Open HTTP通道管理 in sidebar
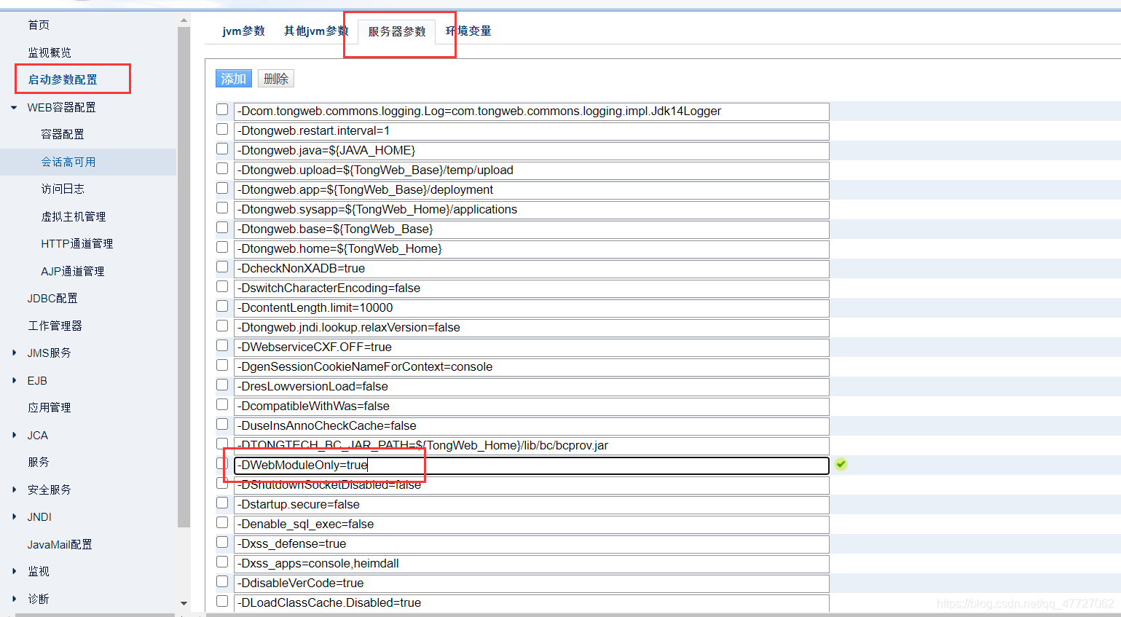The width and height of the screenshot is (1121, 617). click(x=77, y=243)
